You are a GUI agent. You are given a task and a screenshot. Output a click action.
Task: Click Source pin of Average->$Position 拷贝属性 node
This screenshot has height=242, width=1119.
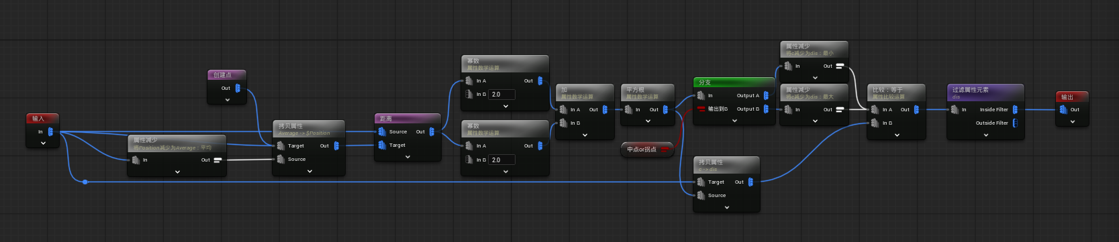pyautogui.click(x=280, y=159)
